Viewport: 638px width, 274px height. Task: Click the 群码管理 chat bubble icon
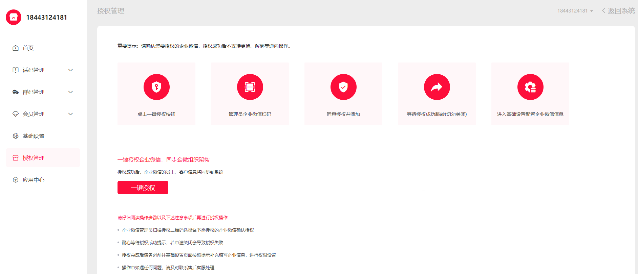16,92
